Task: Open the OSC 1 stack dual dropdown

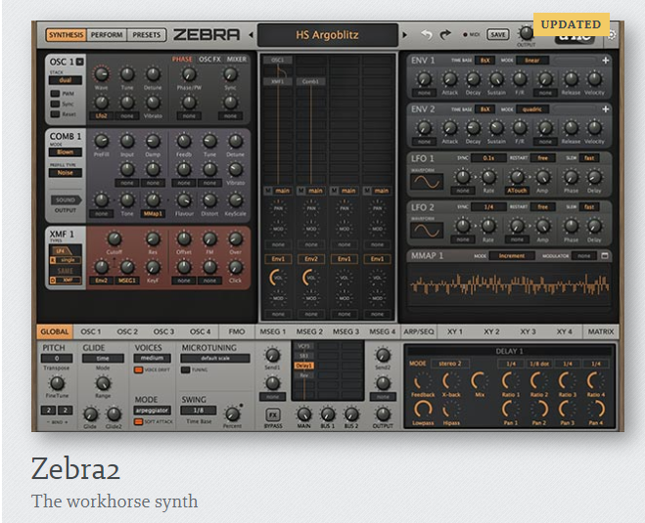Action: [x=66, y=80]
